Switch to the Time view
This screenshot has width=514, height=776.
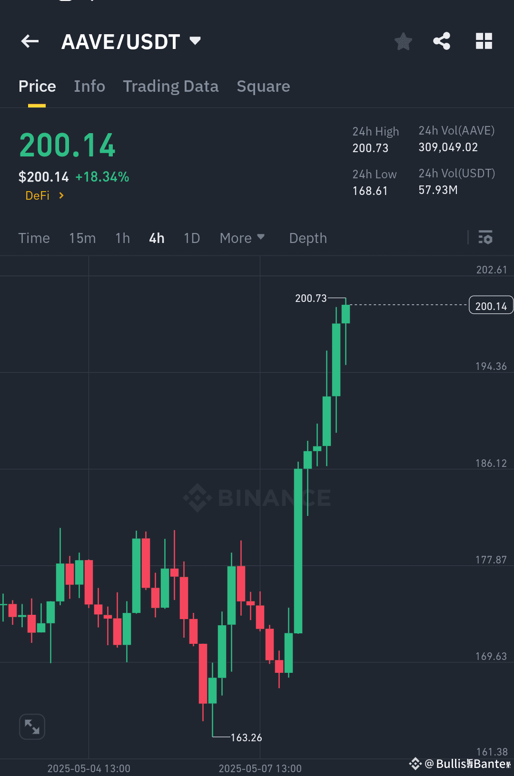pyautogui.click(x=34, y=238)
